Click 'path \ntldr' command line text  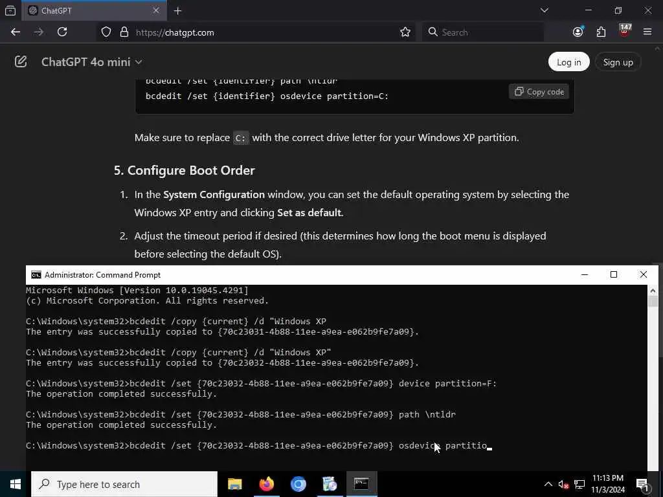coord(427,415)
